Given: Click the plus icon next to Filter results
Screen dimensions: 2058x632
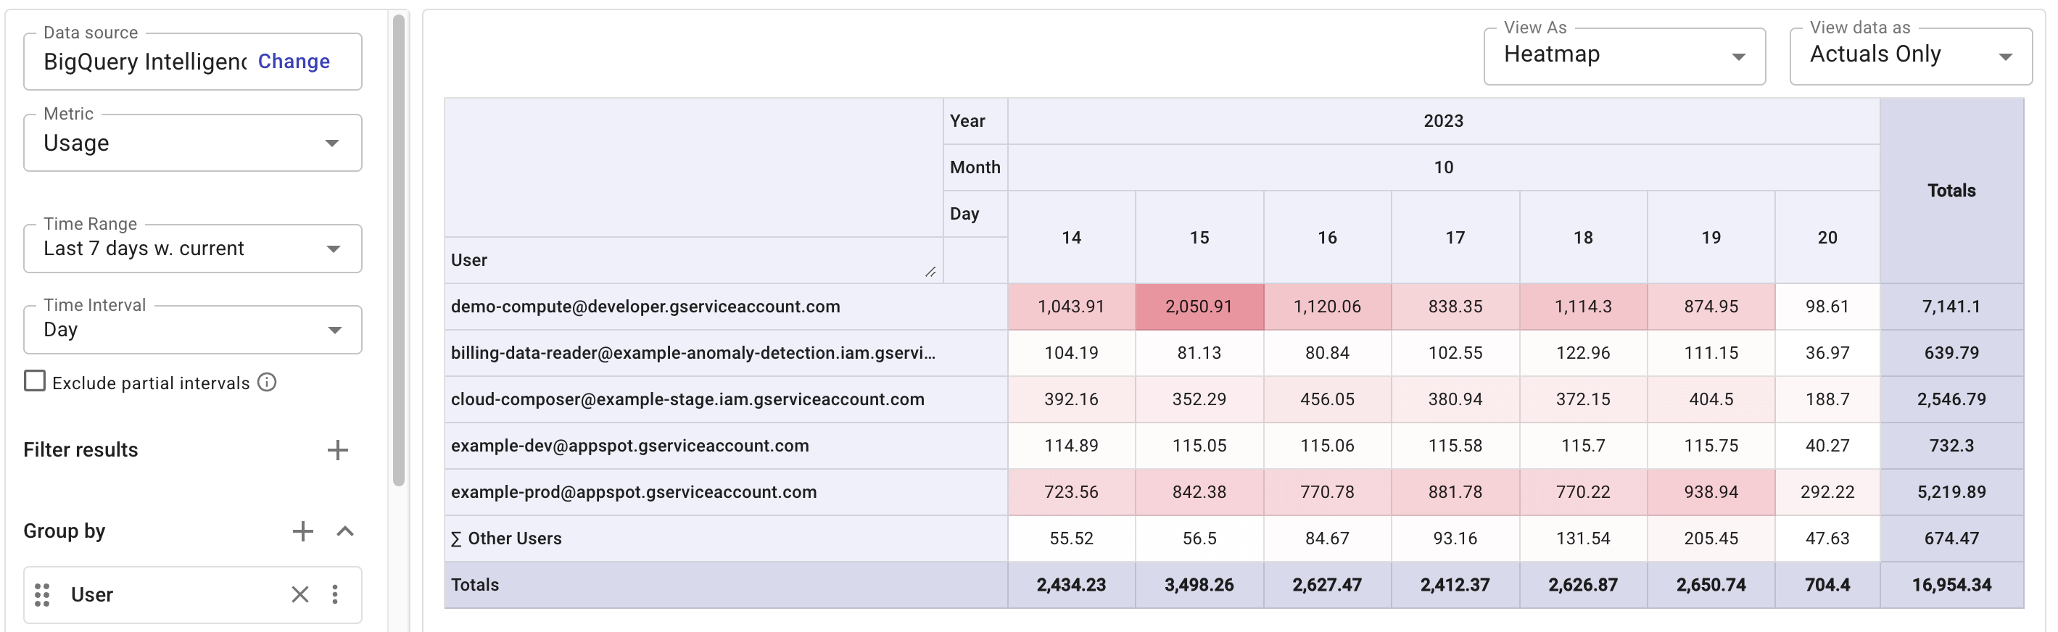Looking at the screenshot, I should (x=337, y=450).
